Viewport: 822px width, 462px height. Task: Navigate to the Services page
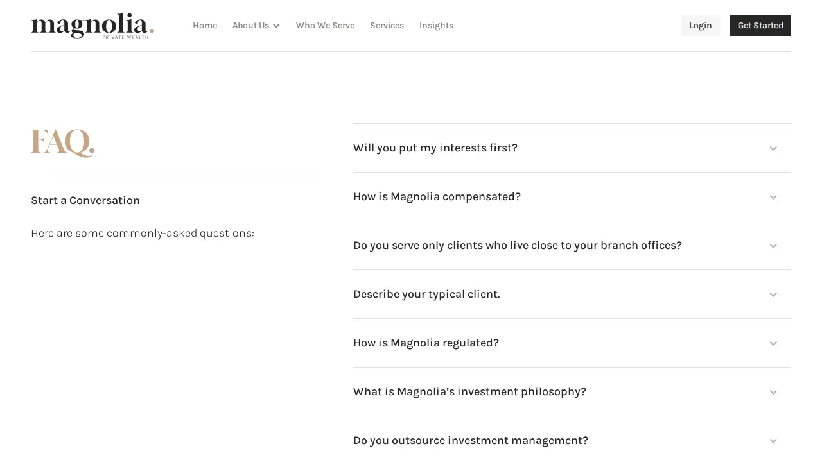click(387, 26)
